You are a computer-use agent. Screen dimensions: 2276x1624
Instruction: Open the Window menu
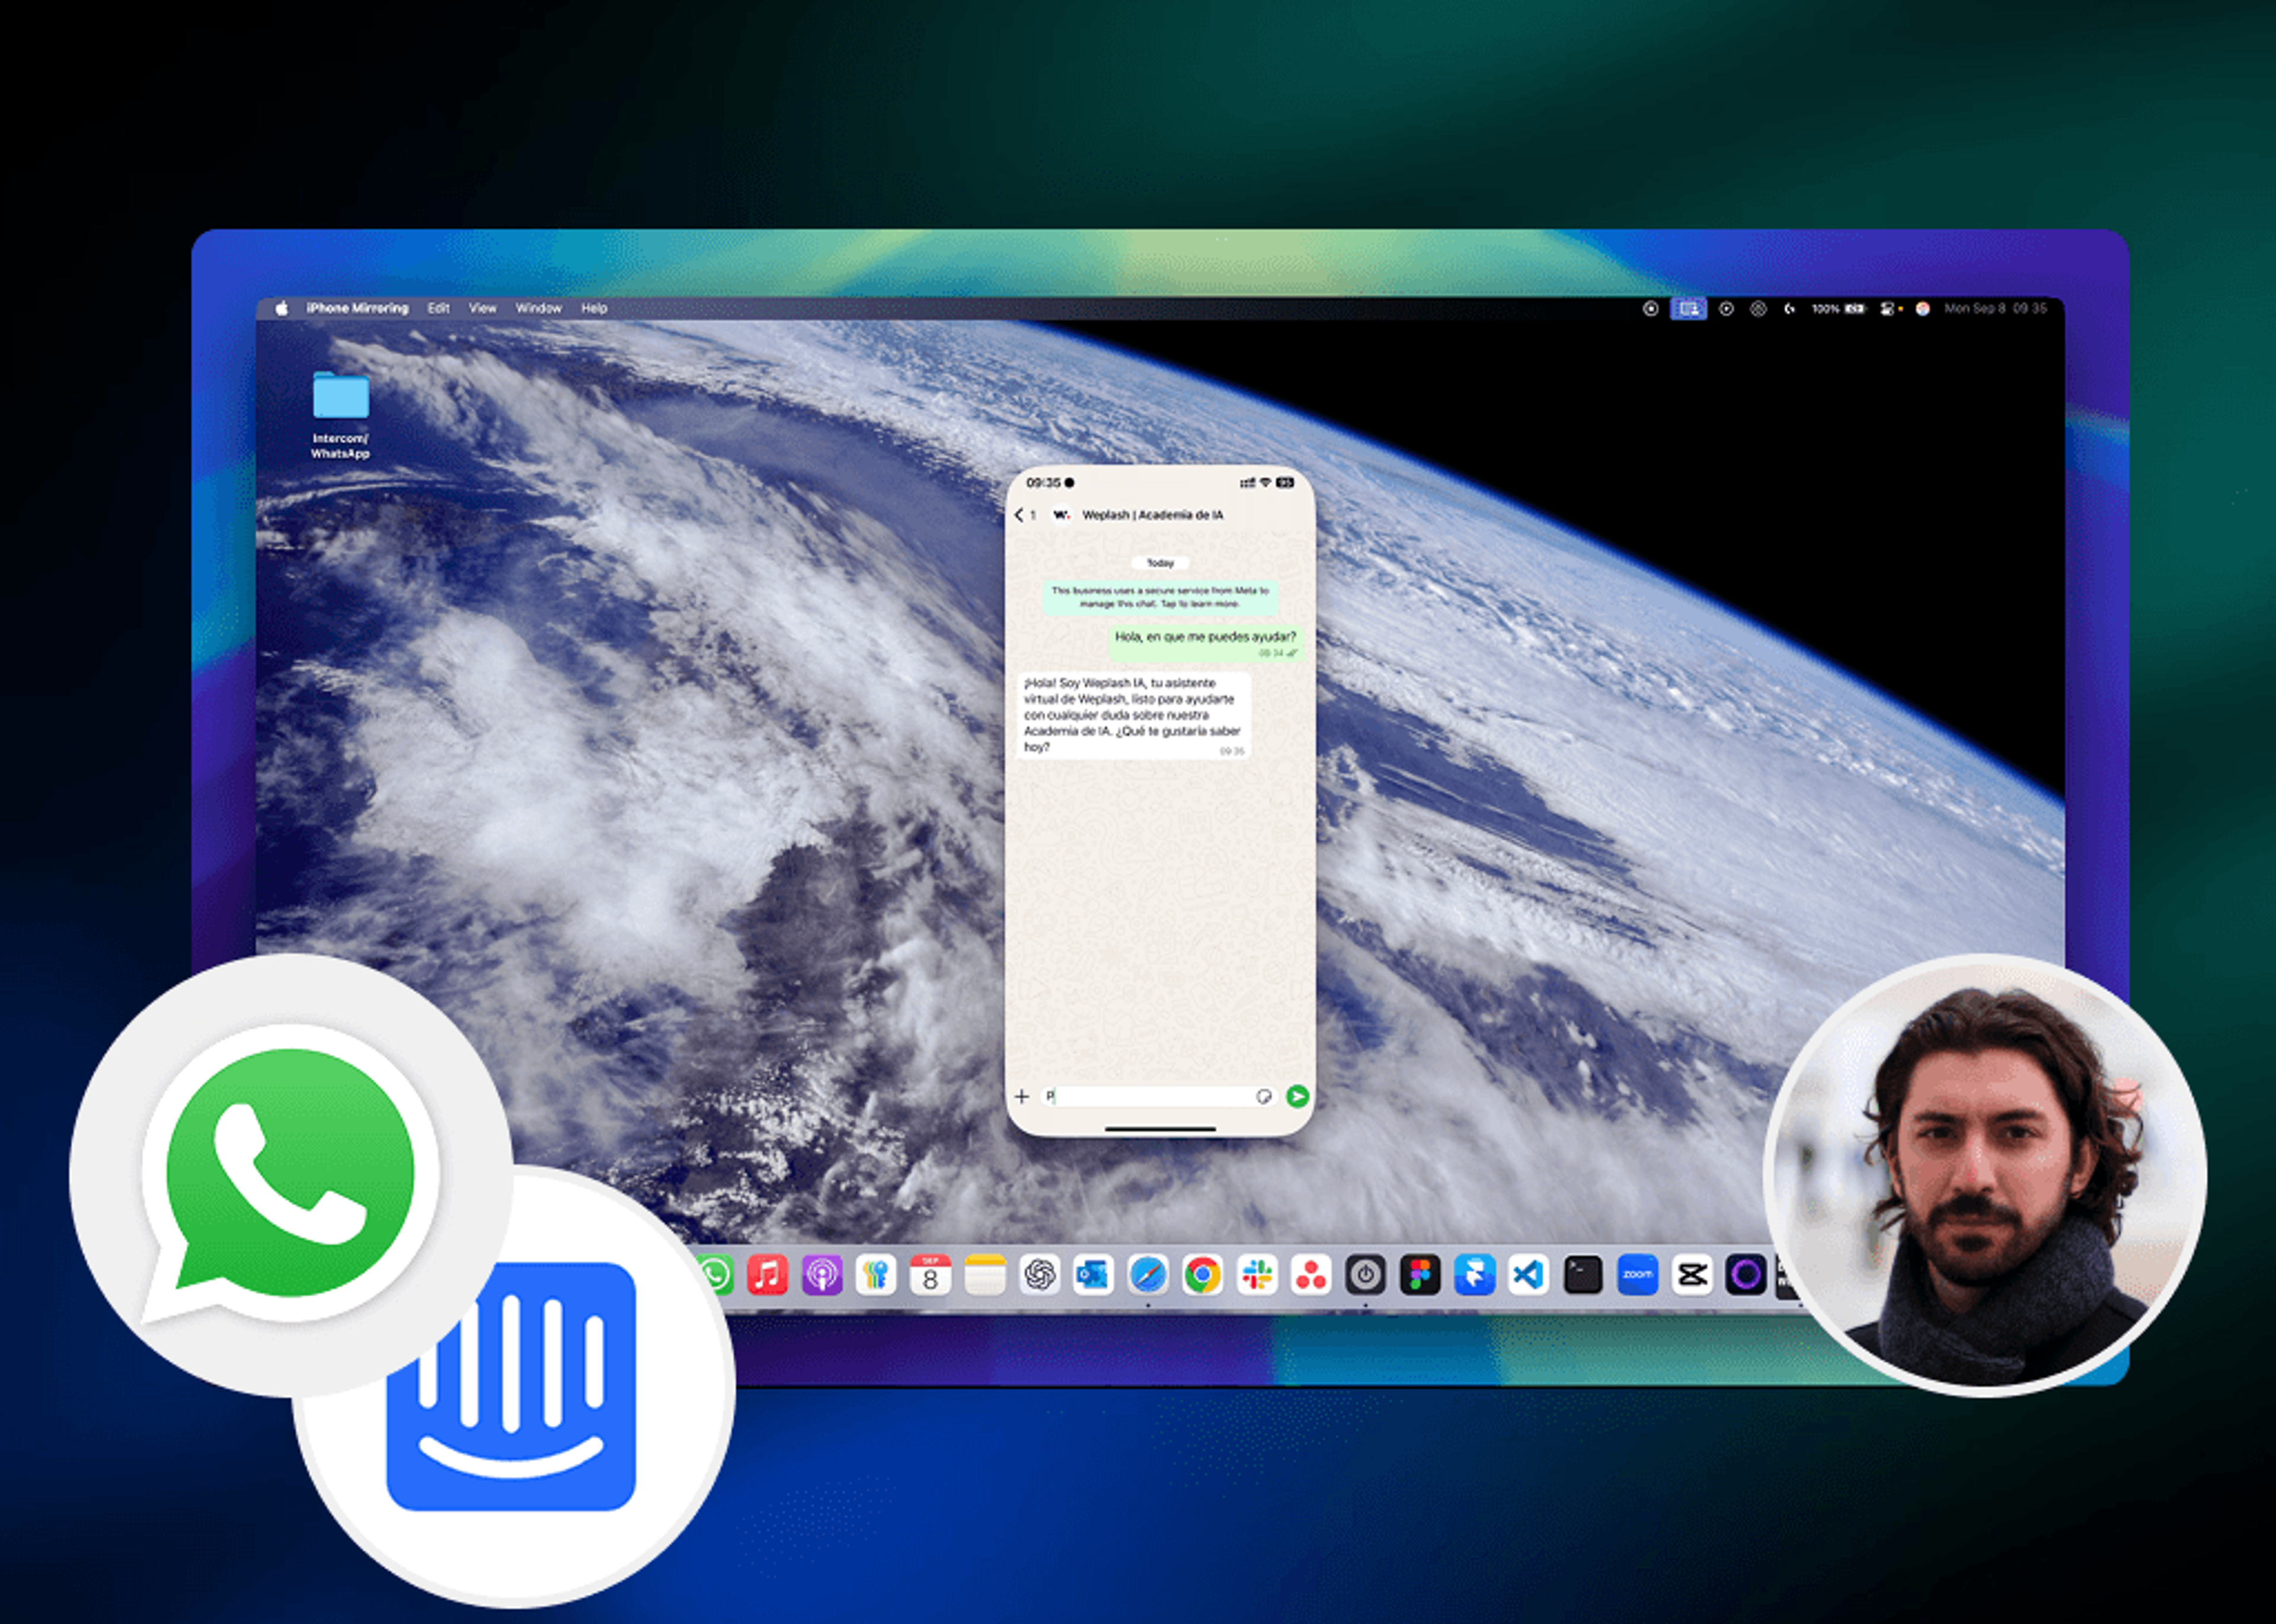[538, 308]
